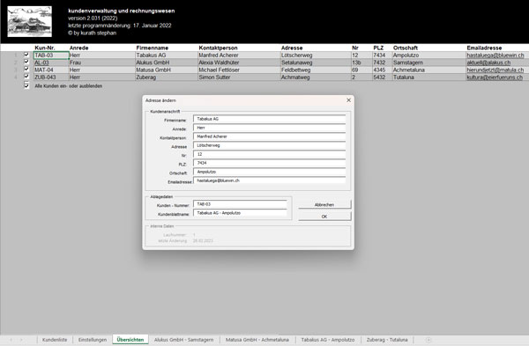The image size is (529, 346).
Task: Select address cell Setalunaweg
Action: tap(316, 63)
